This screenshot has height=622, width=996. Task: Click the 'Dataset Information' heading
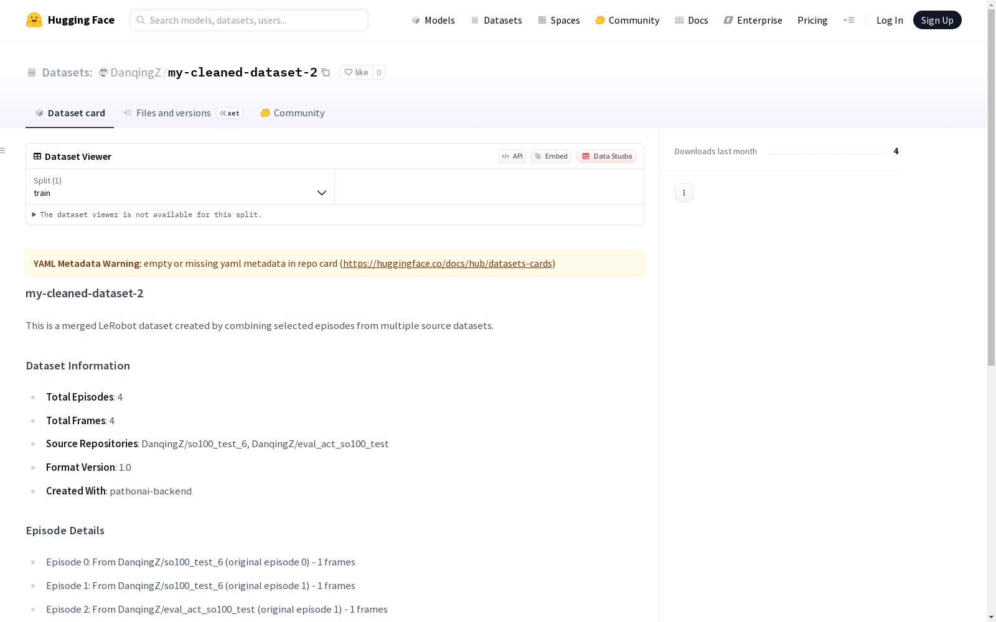(78, 366)
